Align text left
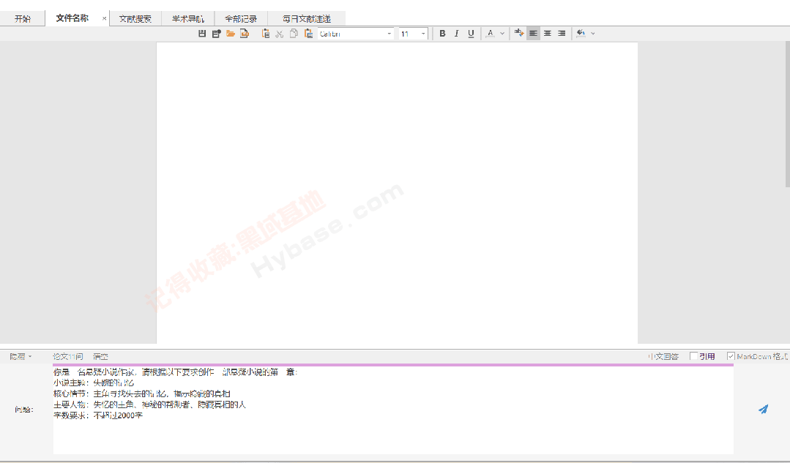The width and height of the screenshot is (790, 463). pyautogui.click(x=533, y=33)
